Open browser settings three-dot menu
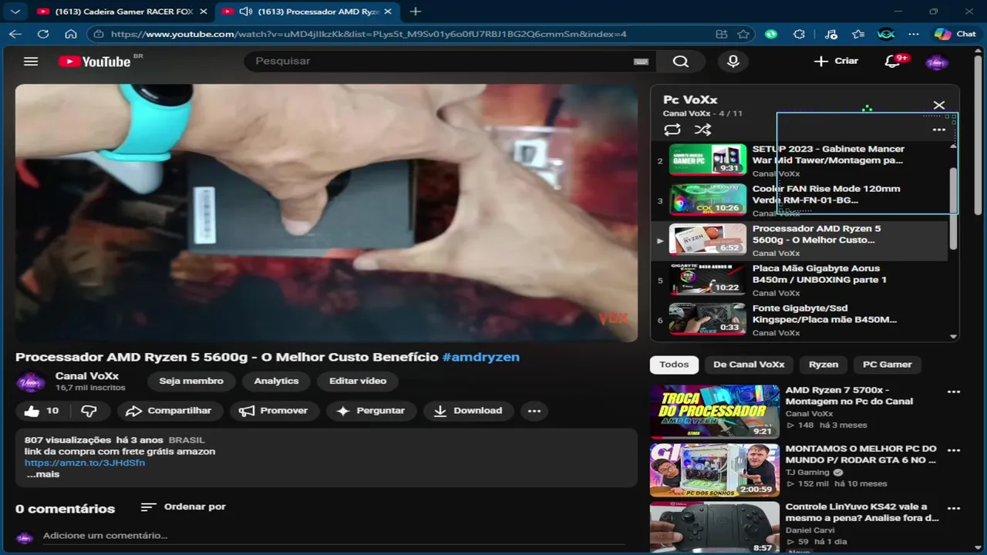Screen dimensions: 987x555 tap(914, 34)
